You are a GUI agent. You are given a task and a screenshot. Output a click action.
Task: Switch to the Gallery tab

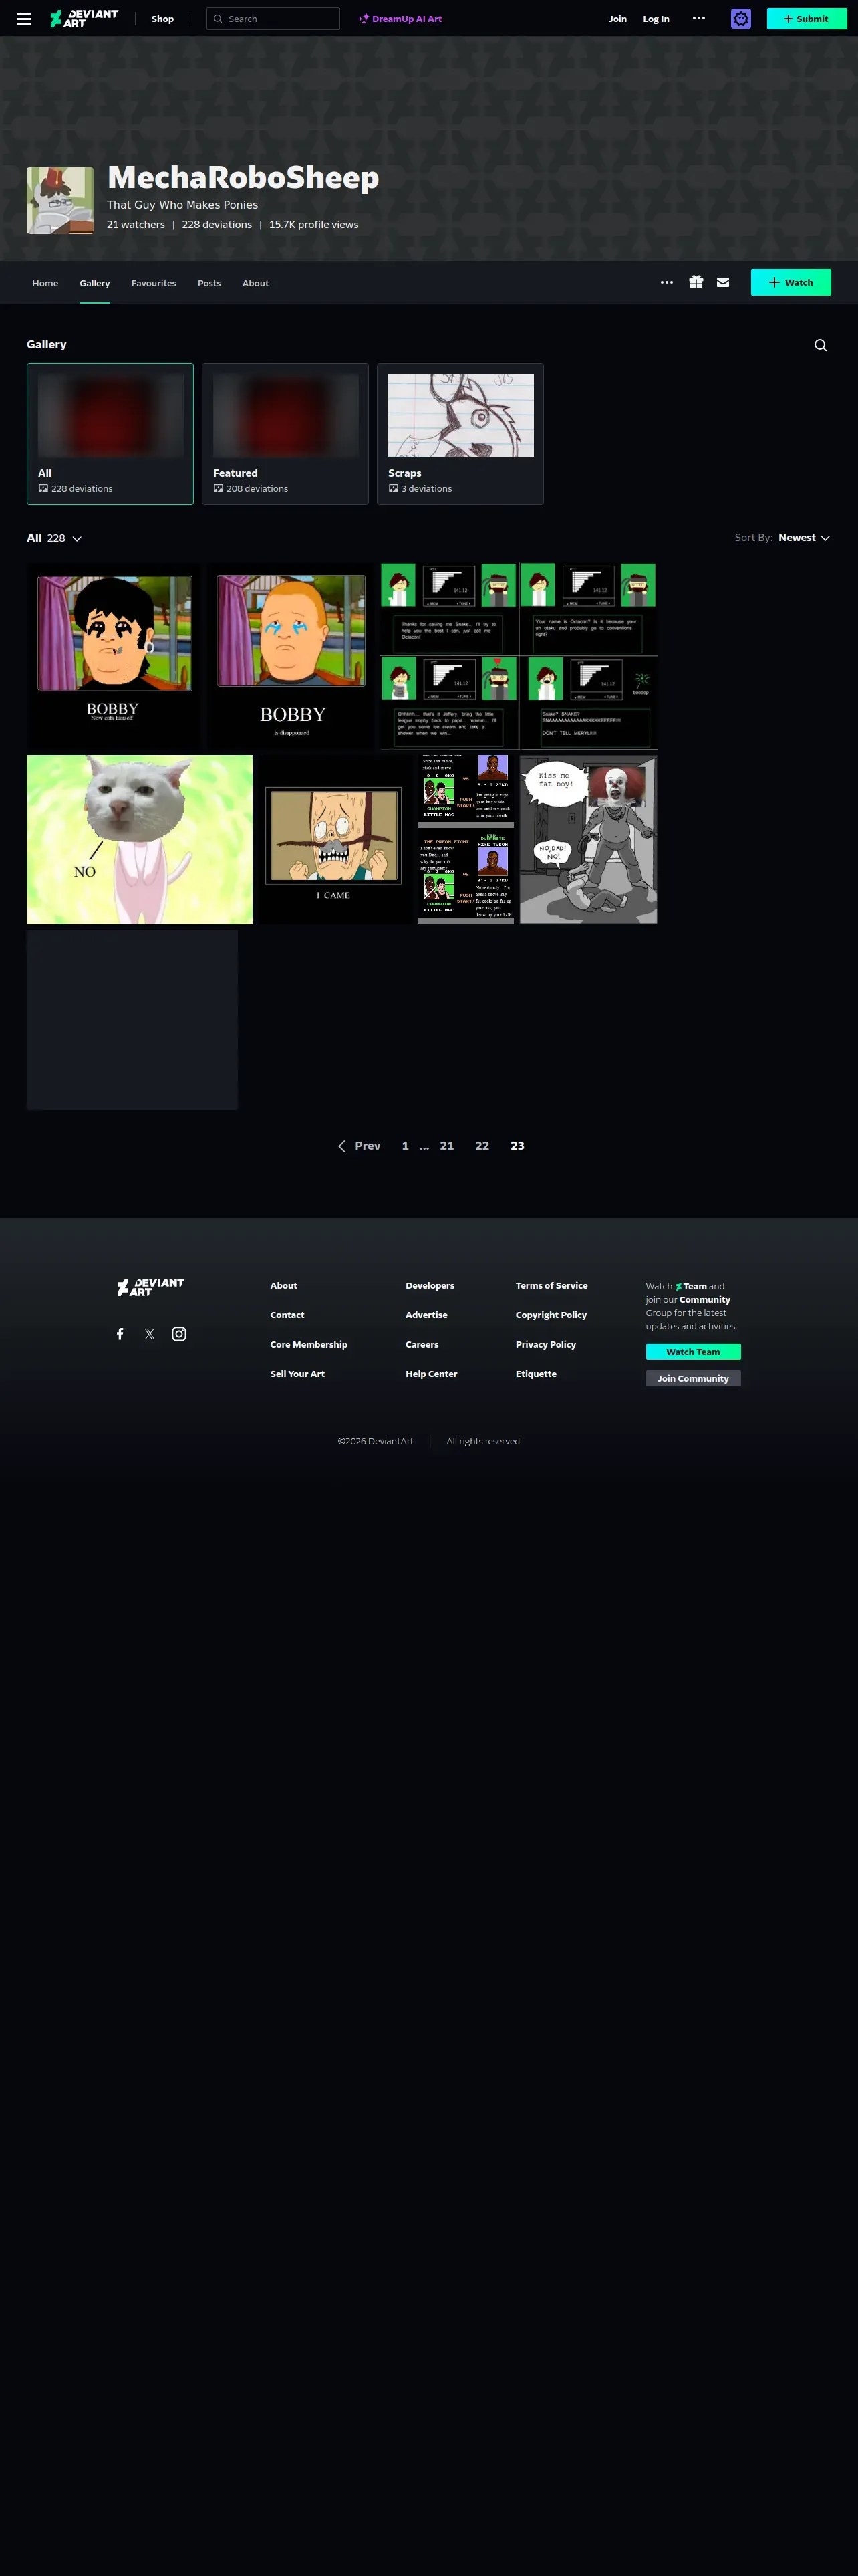[x=95, y=283]
